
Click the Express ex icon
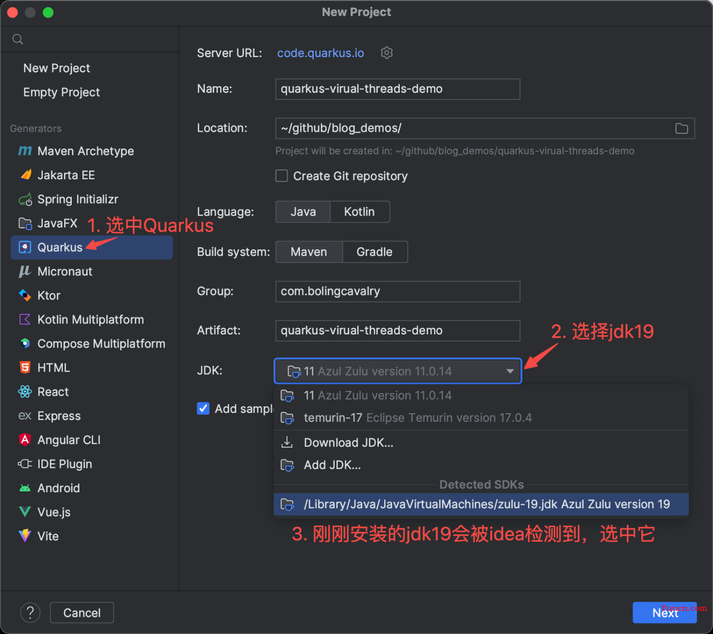click(x=25, y=416)
